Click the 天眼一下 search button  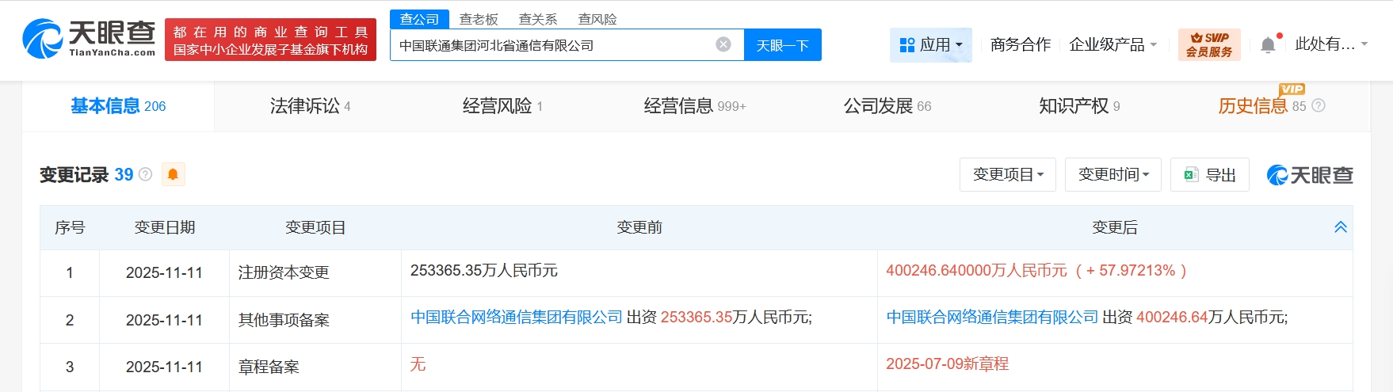click(x=782, y=45)
